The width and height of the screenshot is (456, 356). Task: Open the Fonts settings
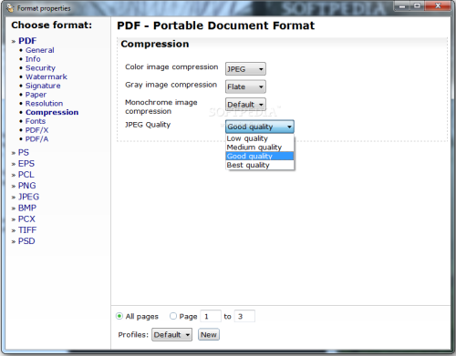pyautogui.click(x=36, y=121)
